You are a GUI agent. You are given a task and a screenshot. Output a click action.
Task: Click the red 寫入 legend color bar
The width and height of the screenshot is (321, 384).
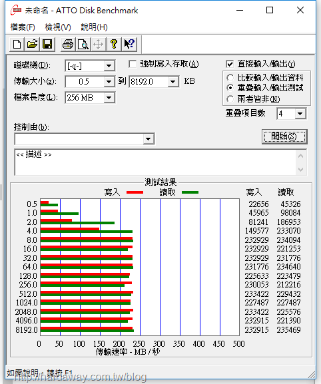pos(135,192)
